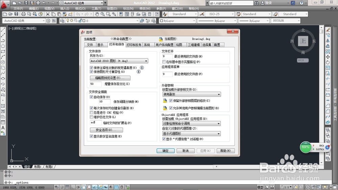Click the view cube top face
Screen dimensions: 338x190
click(303, 41)
